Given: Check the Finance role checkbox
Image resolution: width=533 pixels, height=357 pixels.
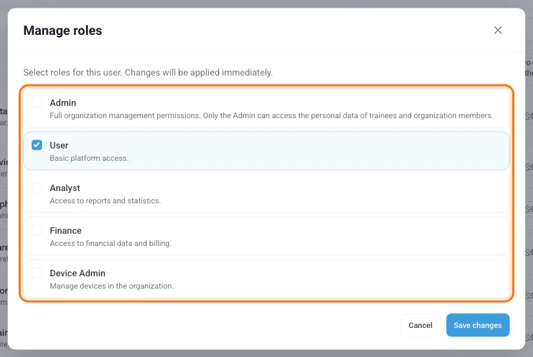Looking at the screenshot, I should click(37, 230).
